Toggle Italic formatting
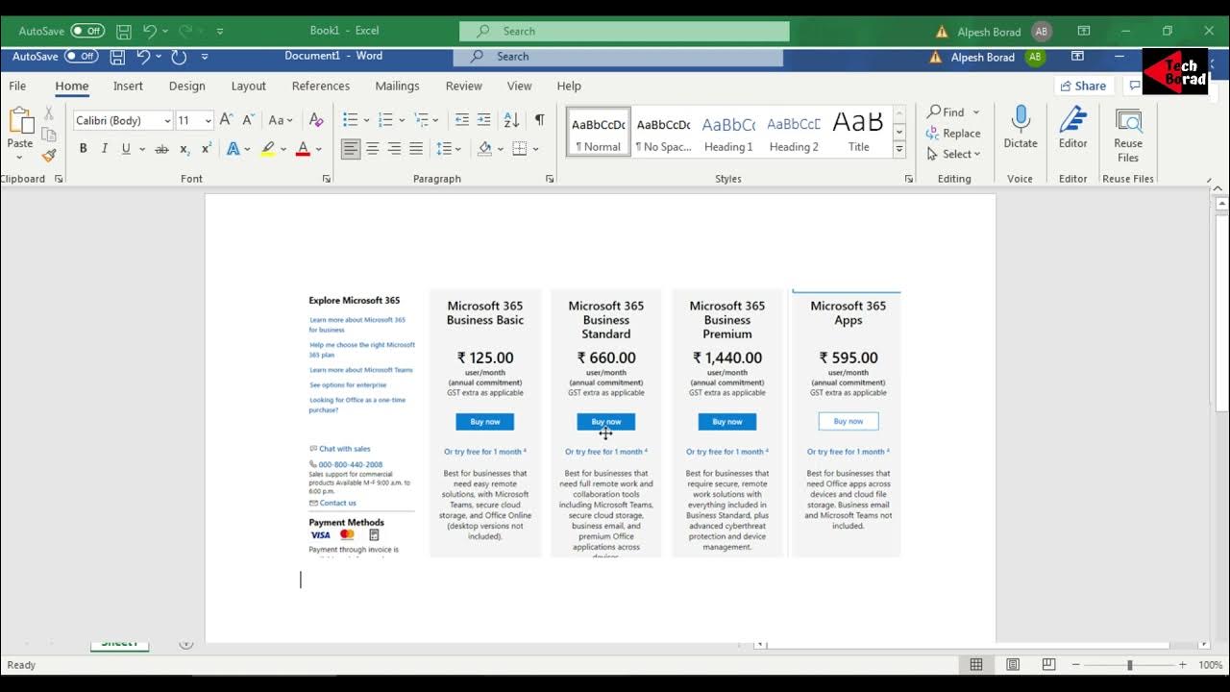This screenshot has width=1230, height=692. click(104, 149)
